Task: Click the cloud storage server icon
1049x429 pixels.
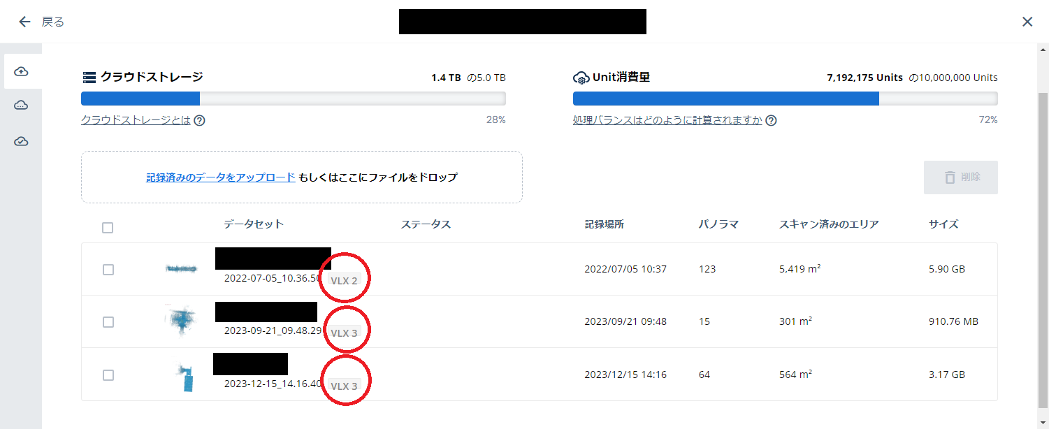Action: pyautogui.click(x=89, y=78)
